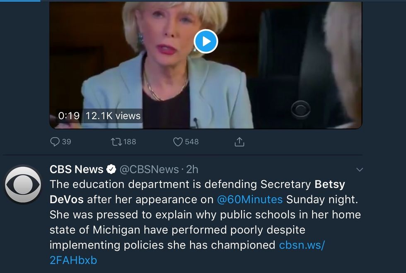Click the share upload arrow icon

(x=239, y=142)
